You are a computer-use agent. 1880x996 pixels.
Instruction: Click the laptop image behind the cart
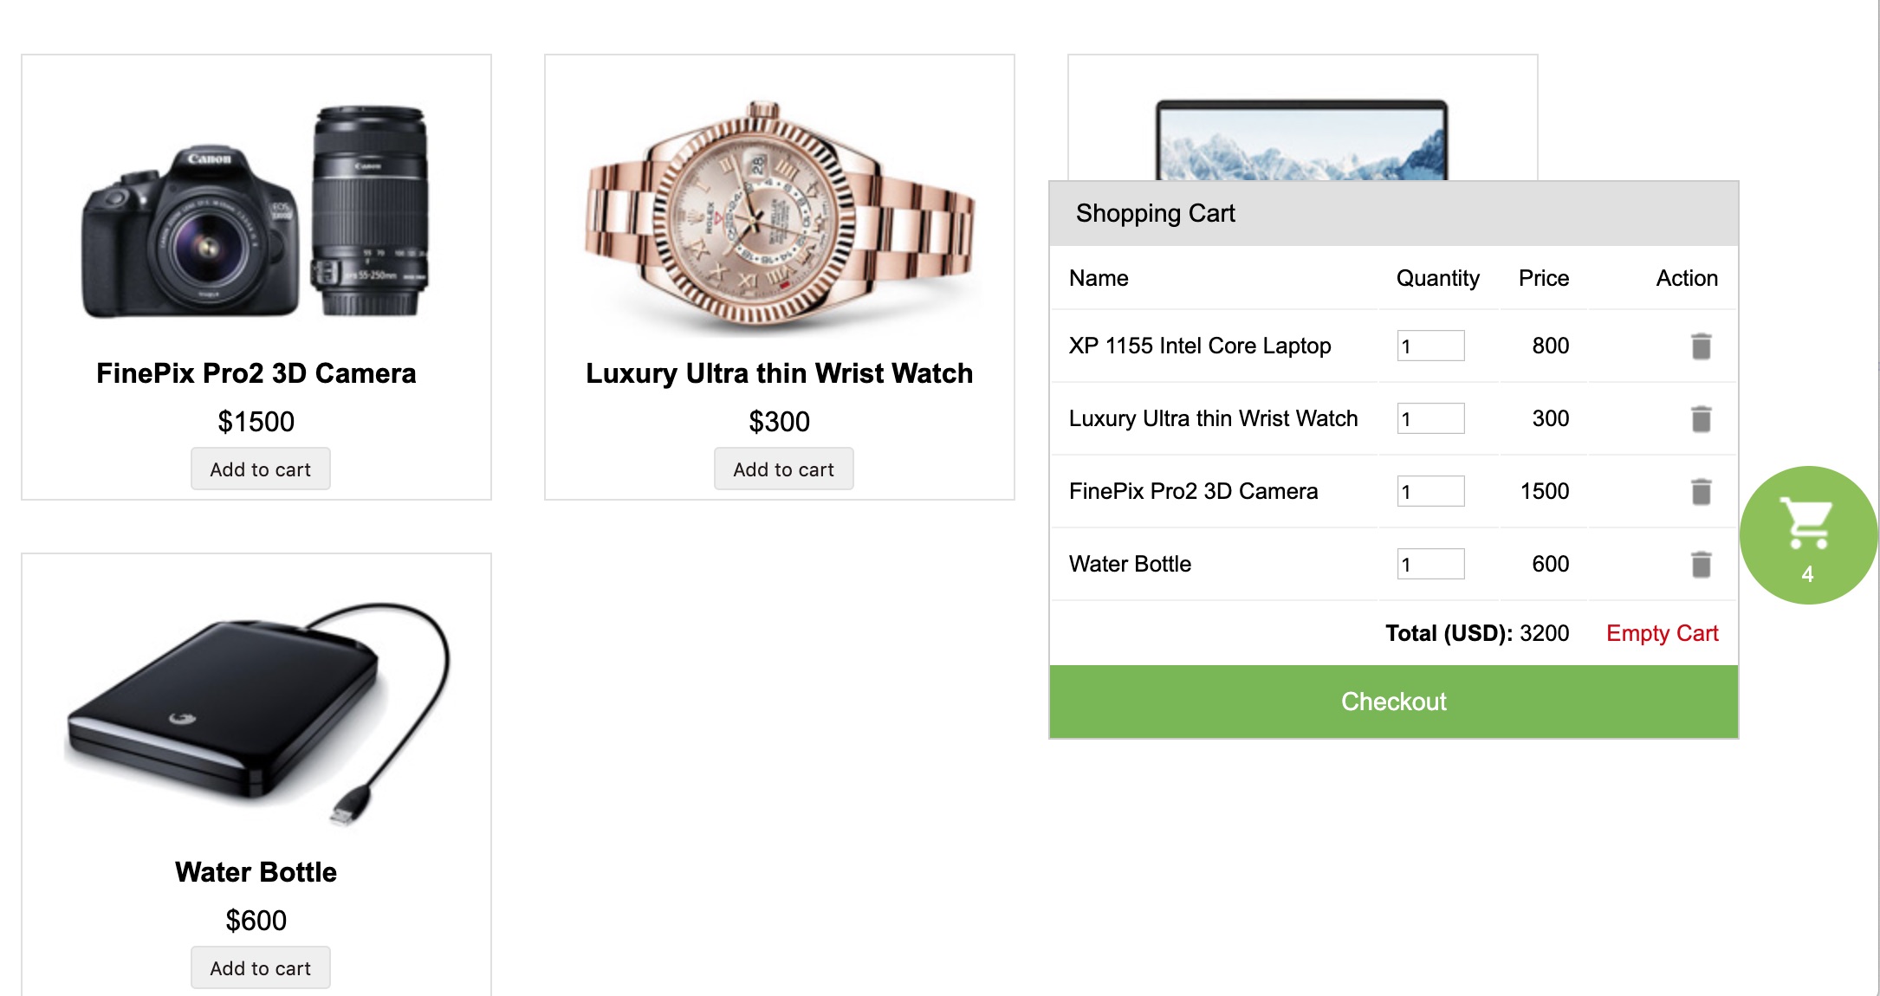tap(1300, 130)
